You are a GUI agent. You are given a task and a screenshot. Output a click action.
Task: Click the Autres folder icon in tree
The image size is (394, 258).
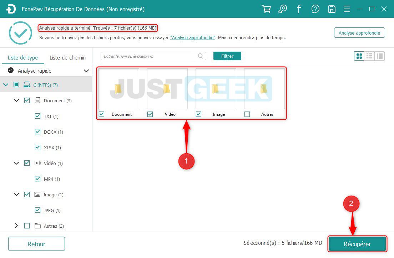tap(37, 226)
